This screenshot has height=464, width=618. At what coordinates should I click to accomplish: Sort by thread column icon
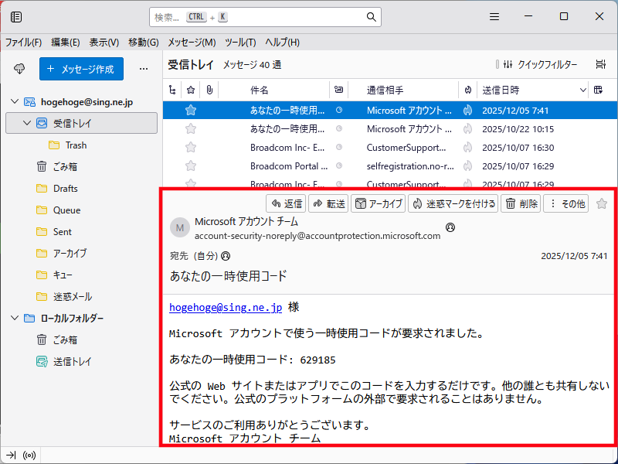click(172, 90)
